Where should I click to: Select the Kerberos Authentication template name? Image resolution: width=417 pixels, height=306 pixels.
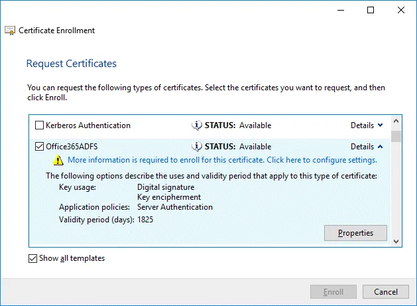(x=88, y=125)
